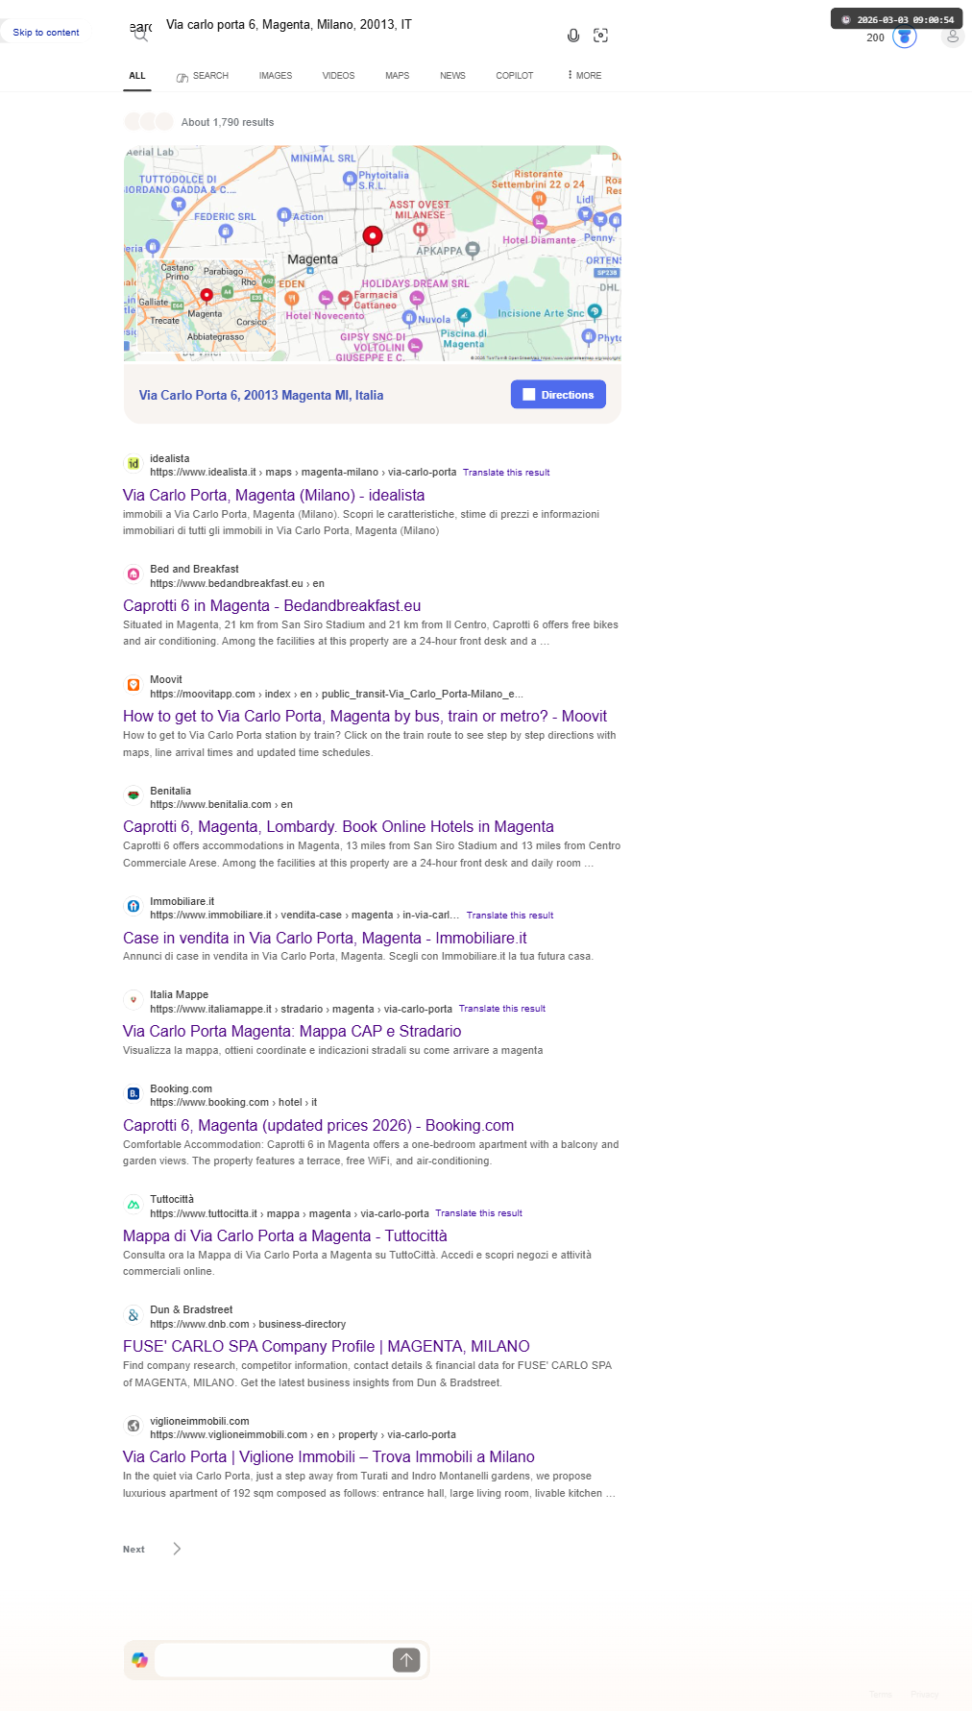Click the Italia Mappe favicon
Viewport: 972px width, 1711px height.
(134, 999)
